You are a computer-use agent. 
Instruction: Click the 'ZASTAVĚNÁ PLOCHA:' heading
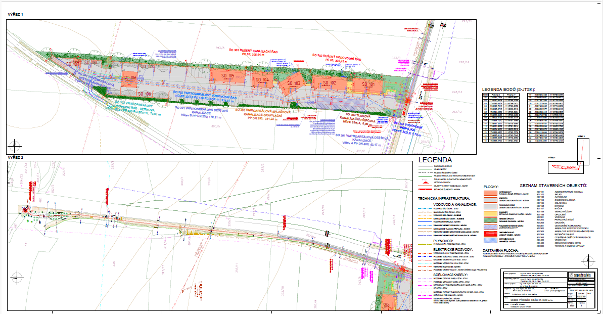(x=501, y=250)
